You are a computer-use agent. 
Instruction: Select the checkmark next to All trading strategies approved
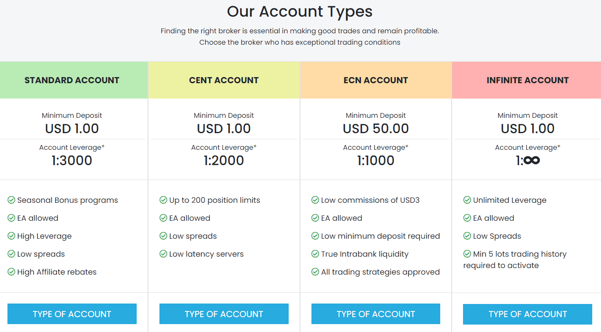click(315, 272)
